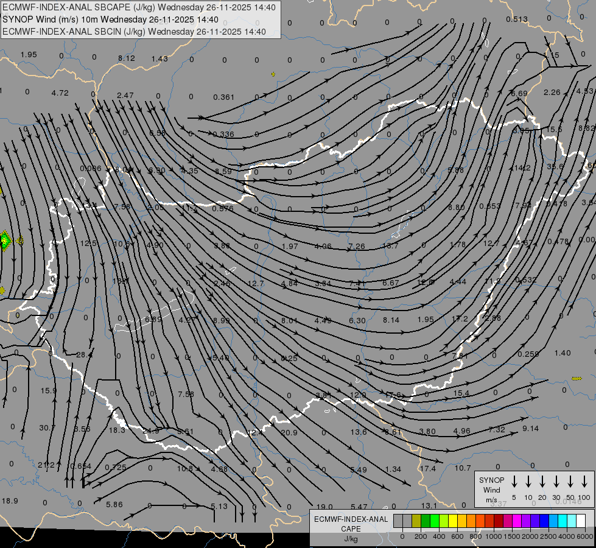Click the 100 m/s wind arrow in the SYNOP legend
The image size is (596, 548).
(584, 482)
